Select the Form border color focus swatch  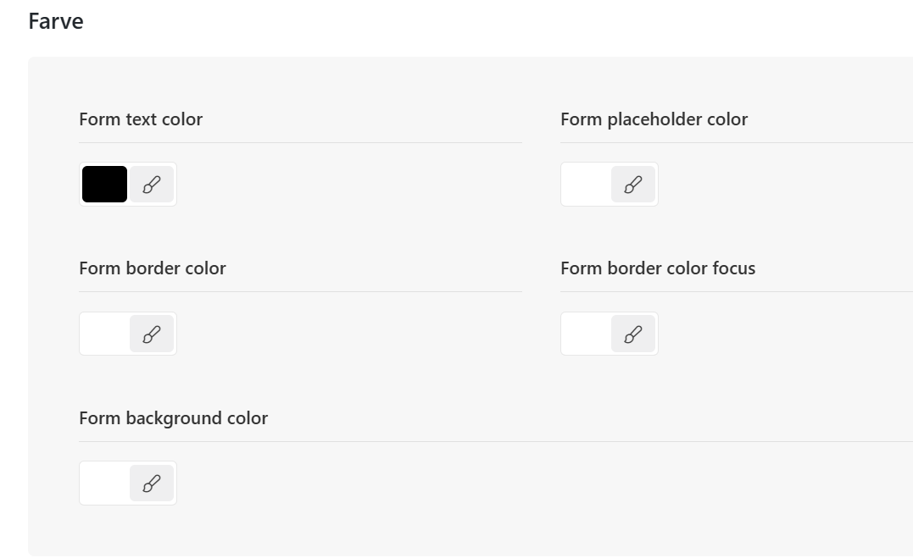tap(587, 334)
